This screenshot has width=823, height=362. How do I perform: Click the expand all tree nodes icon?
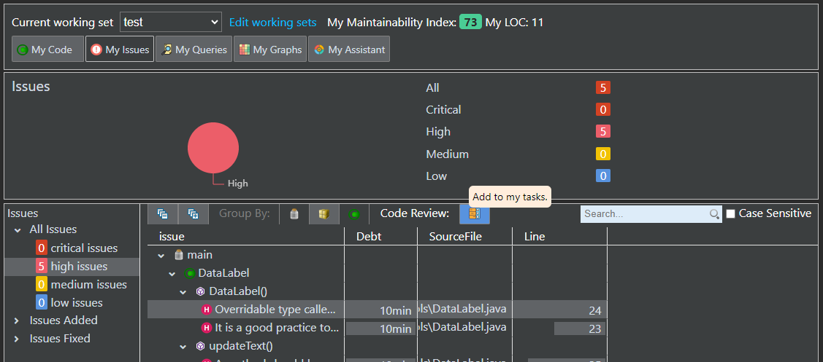pos(193,214)
